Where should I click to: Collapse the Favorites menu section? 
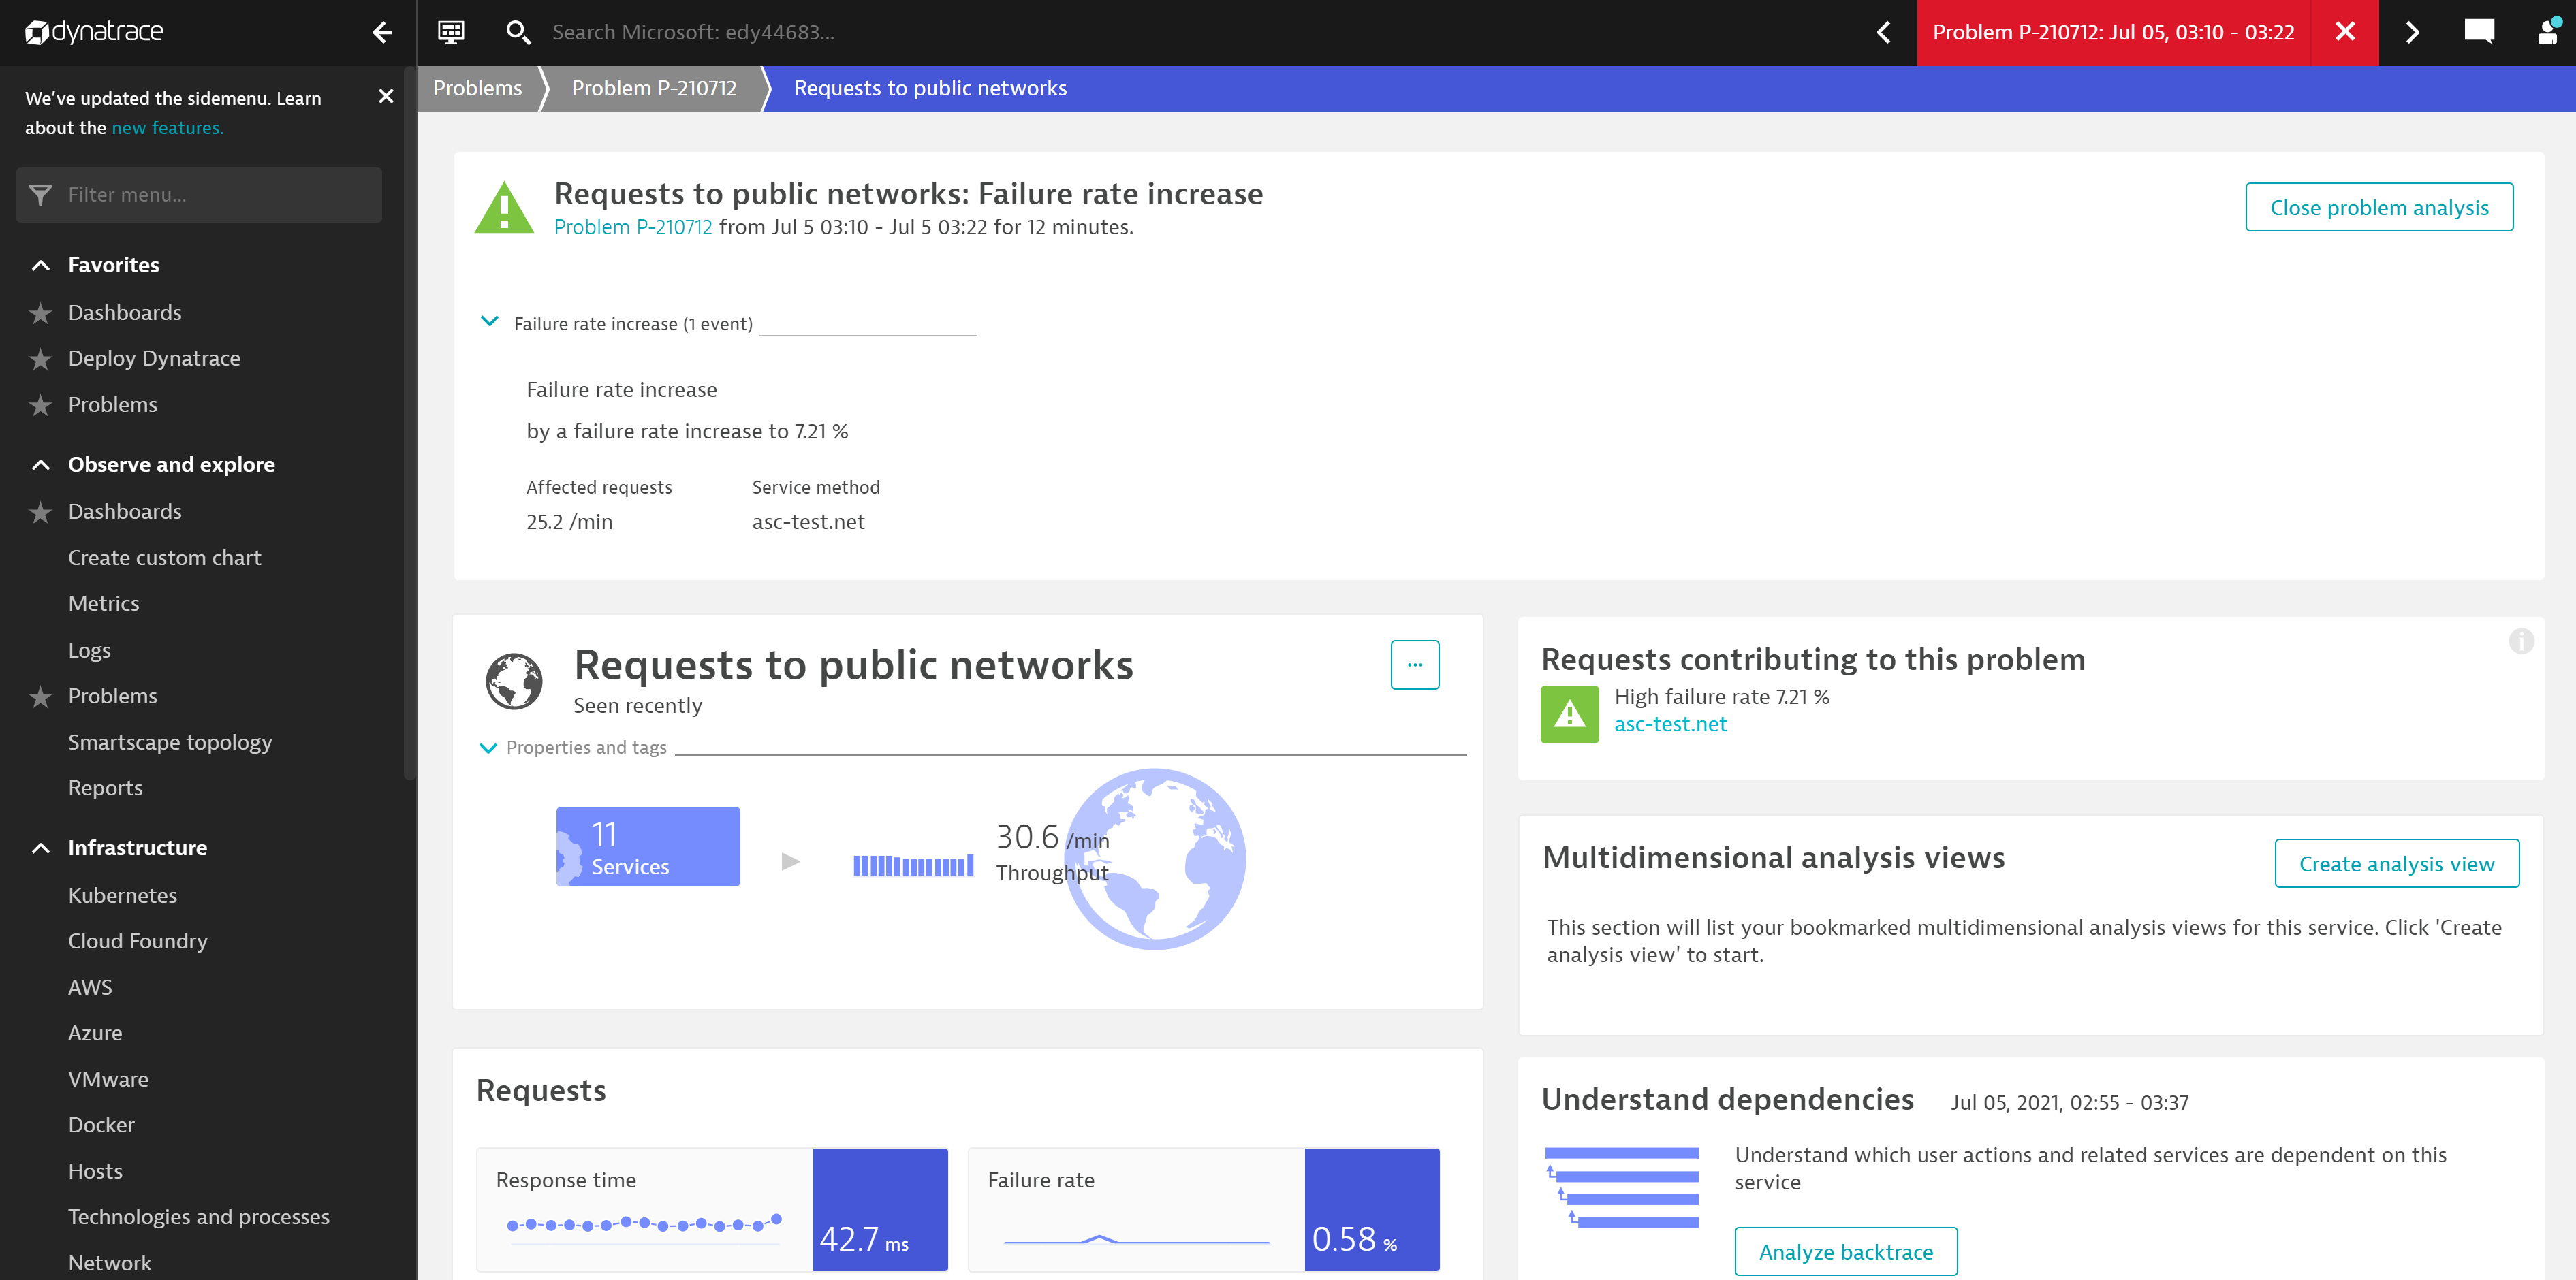pos(41,265)
